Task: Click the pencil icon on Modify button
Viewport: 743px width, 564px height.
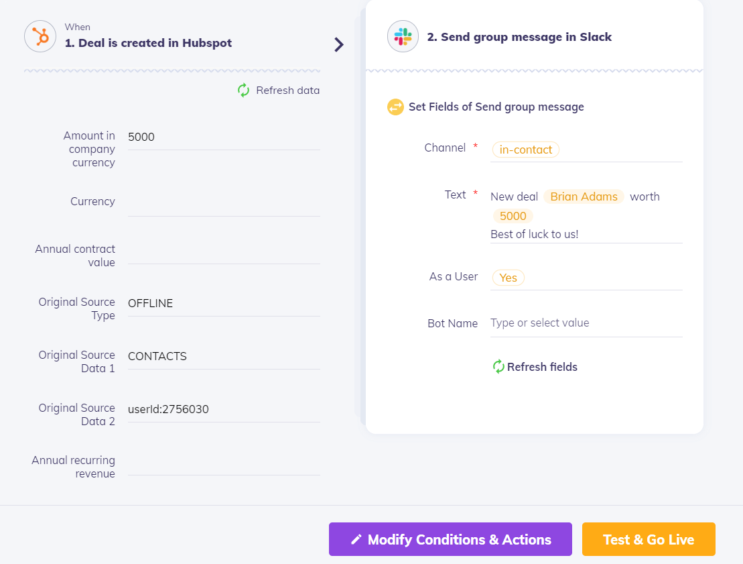Action: click(356, 540)
